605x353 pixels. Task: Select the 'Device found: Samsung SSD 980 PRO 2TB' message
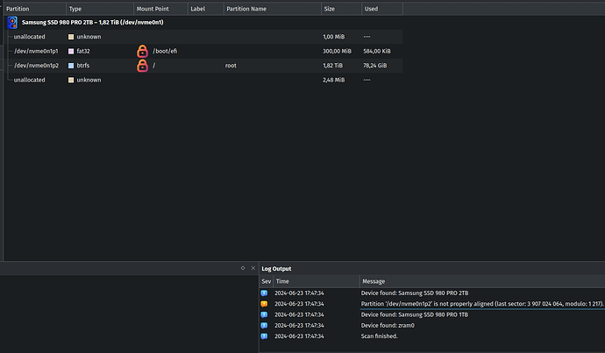point(415,293)
